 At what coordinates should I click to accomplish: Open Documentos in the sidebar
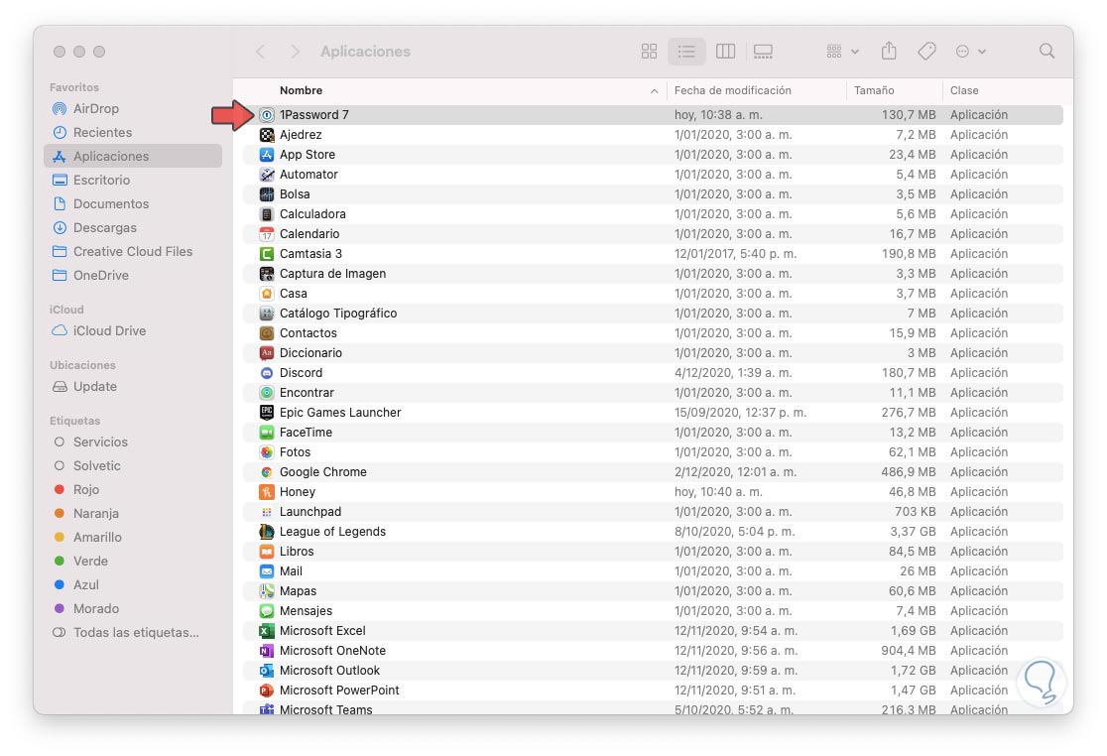[x=111, y=204]
